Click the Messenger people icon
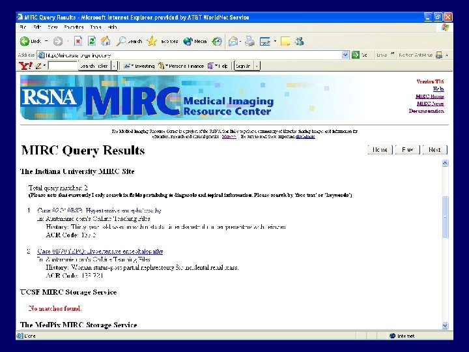 click(x=299, y=41)
